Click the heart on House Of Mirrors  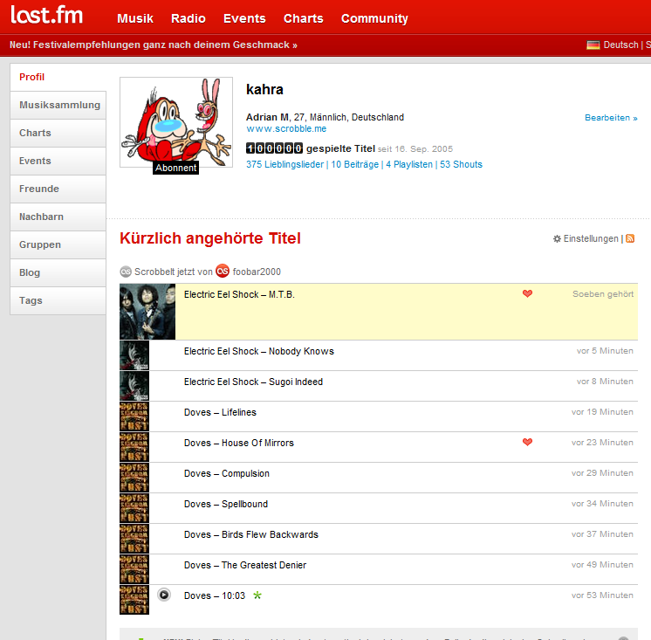point(527,442)
